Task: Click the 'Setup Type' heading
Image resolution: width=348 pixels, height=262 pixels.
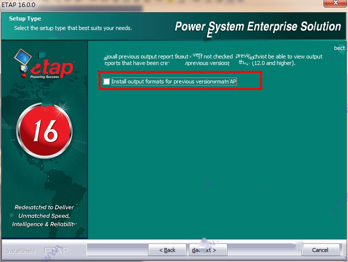Action: coord(25,18)
